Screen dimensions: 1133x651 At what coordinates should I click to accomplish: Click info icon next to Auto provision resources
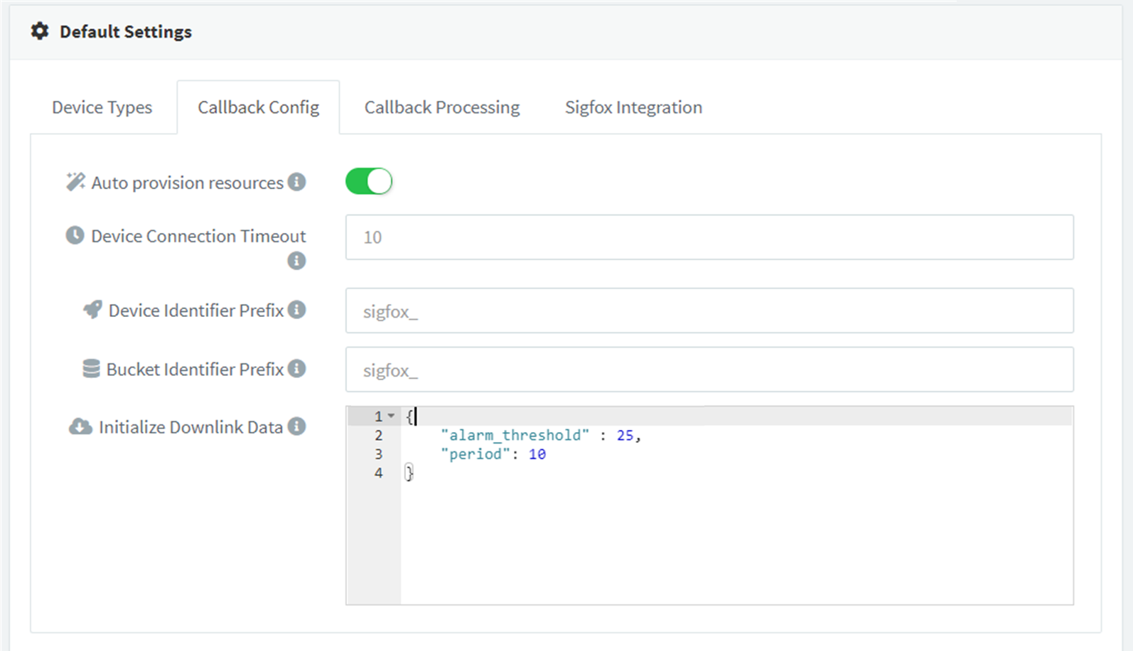[297, 182]
